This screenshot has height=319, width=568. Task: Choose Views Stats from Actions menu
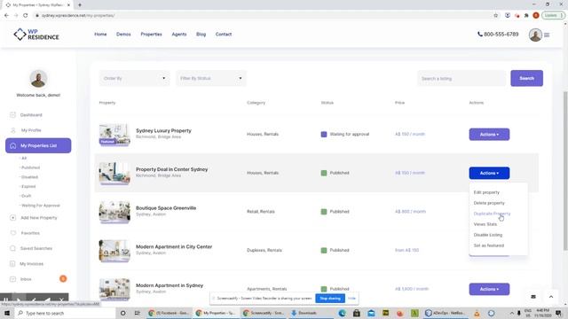(x=485, y=224)
